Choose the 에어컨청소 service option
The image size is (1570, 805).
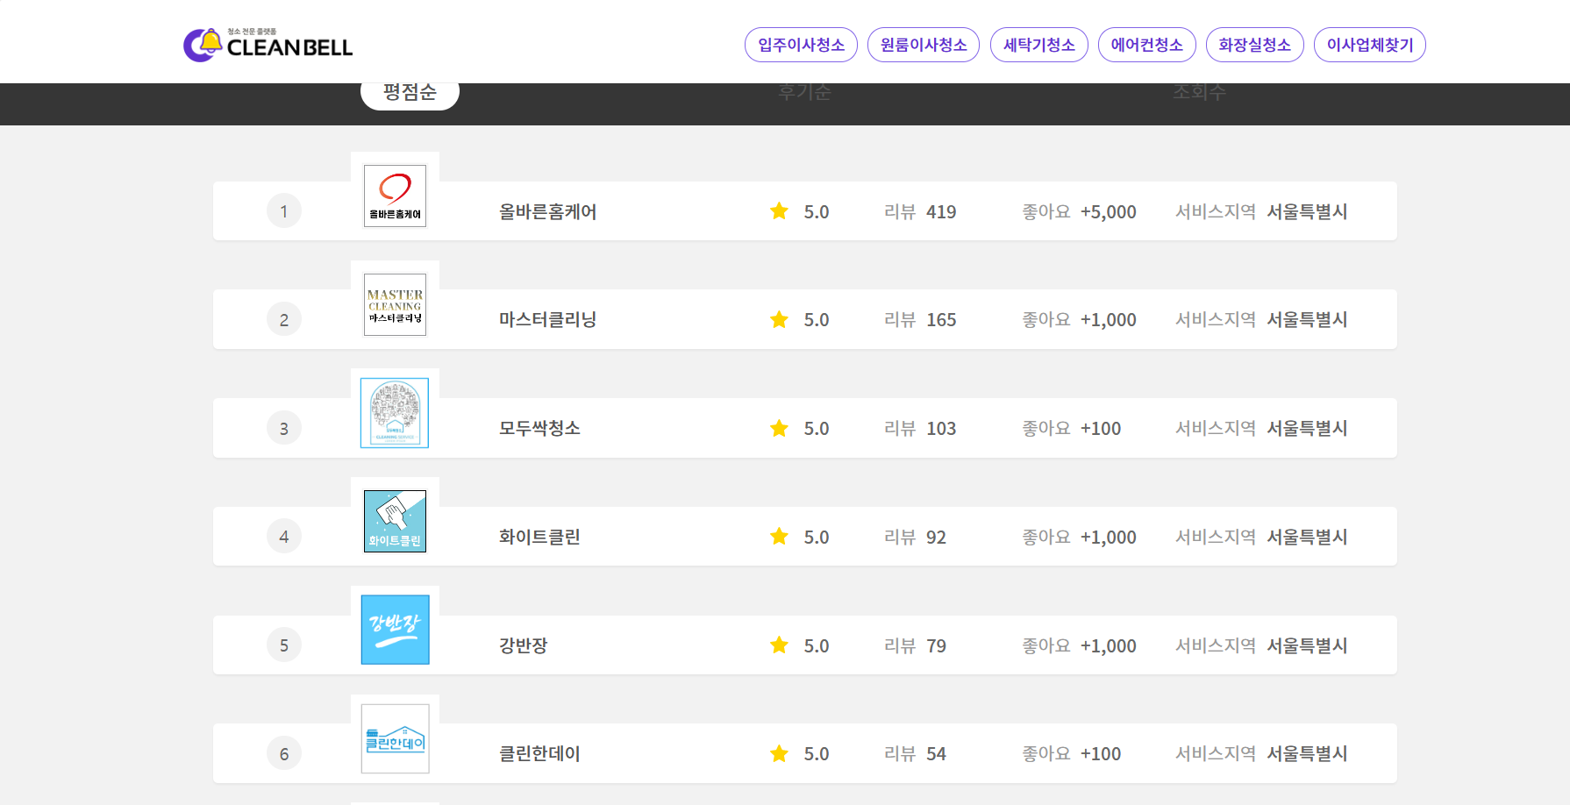tap(1146, 45)
